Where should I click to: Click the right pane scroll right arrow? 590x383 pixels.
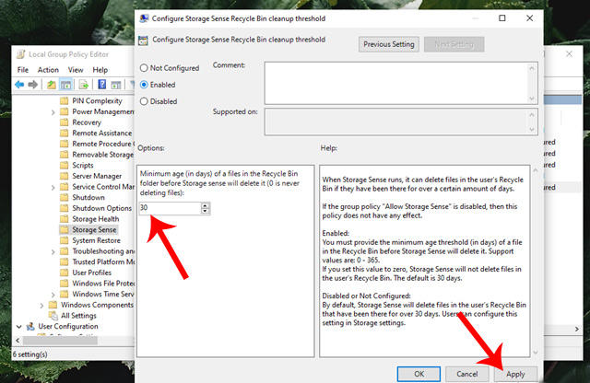577,329
